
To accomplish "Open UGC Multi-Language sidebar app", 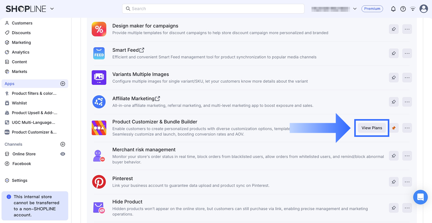I will [x=33, y=122].
